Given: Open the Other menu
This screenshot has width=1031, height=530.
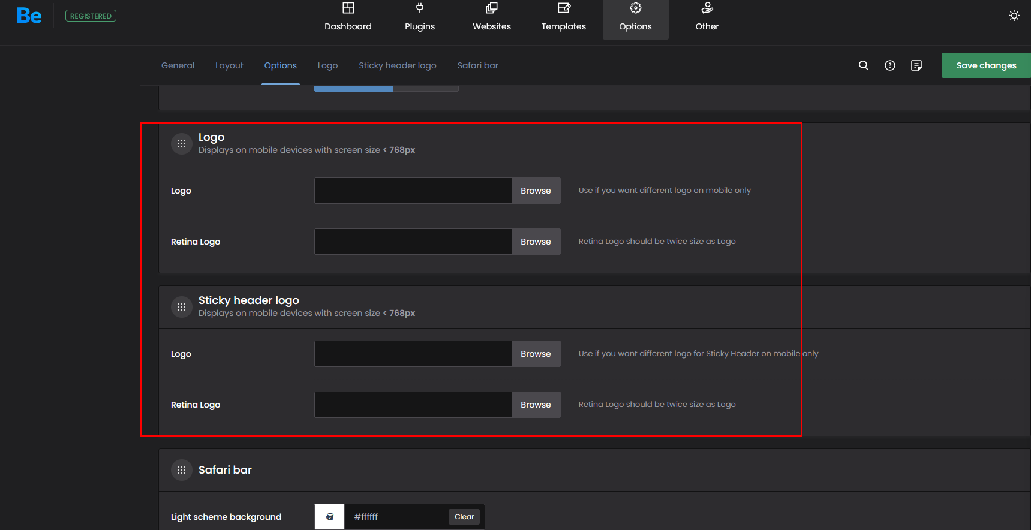Looking at the screenshot, I should coord(707,17).
